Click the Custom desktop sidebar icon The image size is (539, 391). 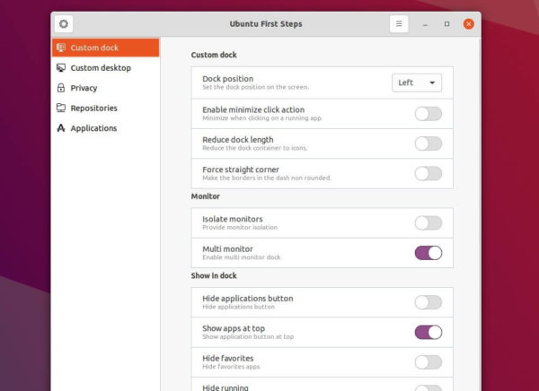[x=61, y=67]
